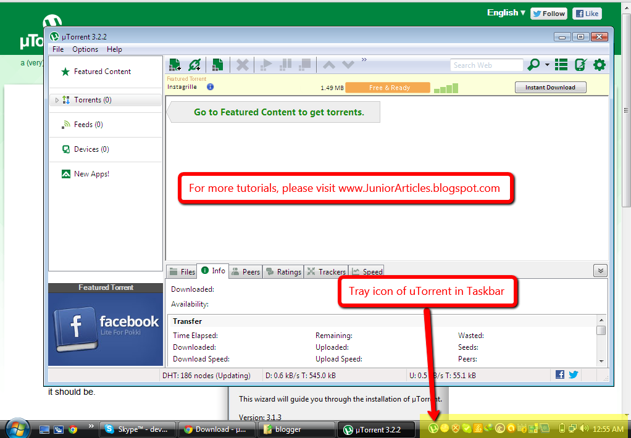Click the green signal bars indicator
The image size is (631, 438).
pyautogui.click(x=446, y=88)
